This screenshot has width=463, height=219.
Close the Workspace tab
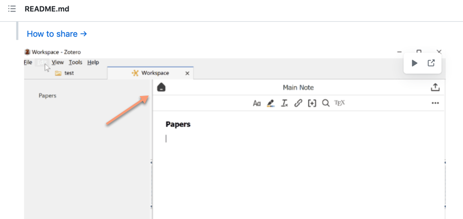pyautogui.click(x=187, y=73)
